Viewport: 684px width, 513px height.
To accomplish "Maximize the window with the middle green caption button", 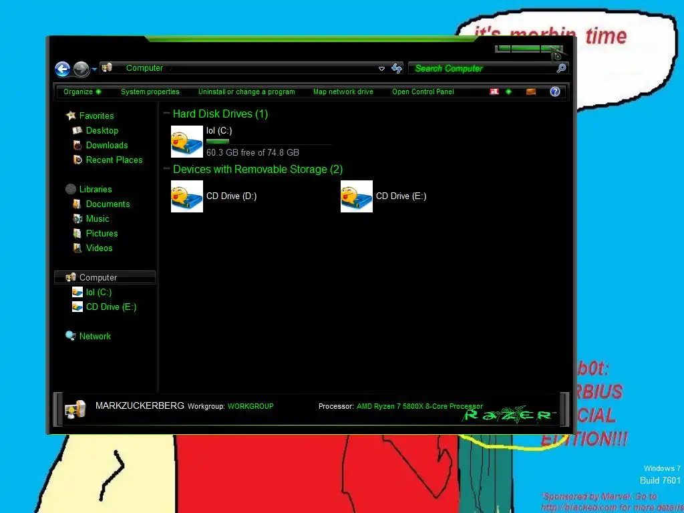I will coord(526,48).
